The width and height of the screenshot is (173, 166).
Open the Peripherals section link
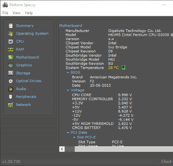(x=26, y=97)
